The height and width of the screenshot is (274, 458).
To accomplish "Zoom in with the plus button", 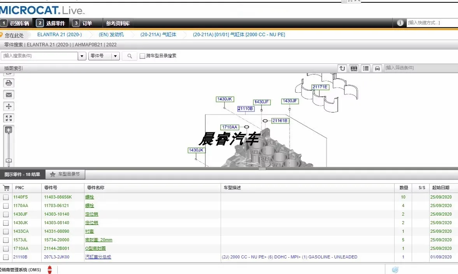I will 9,130.
